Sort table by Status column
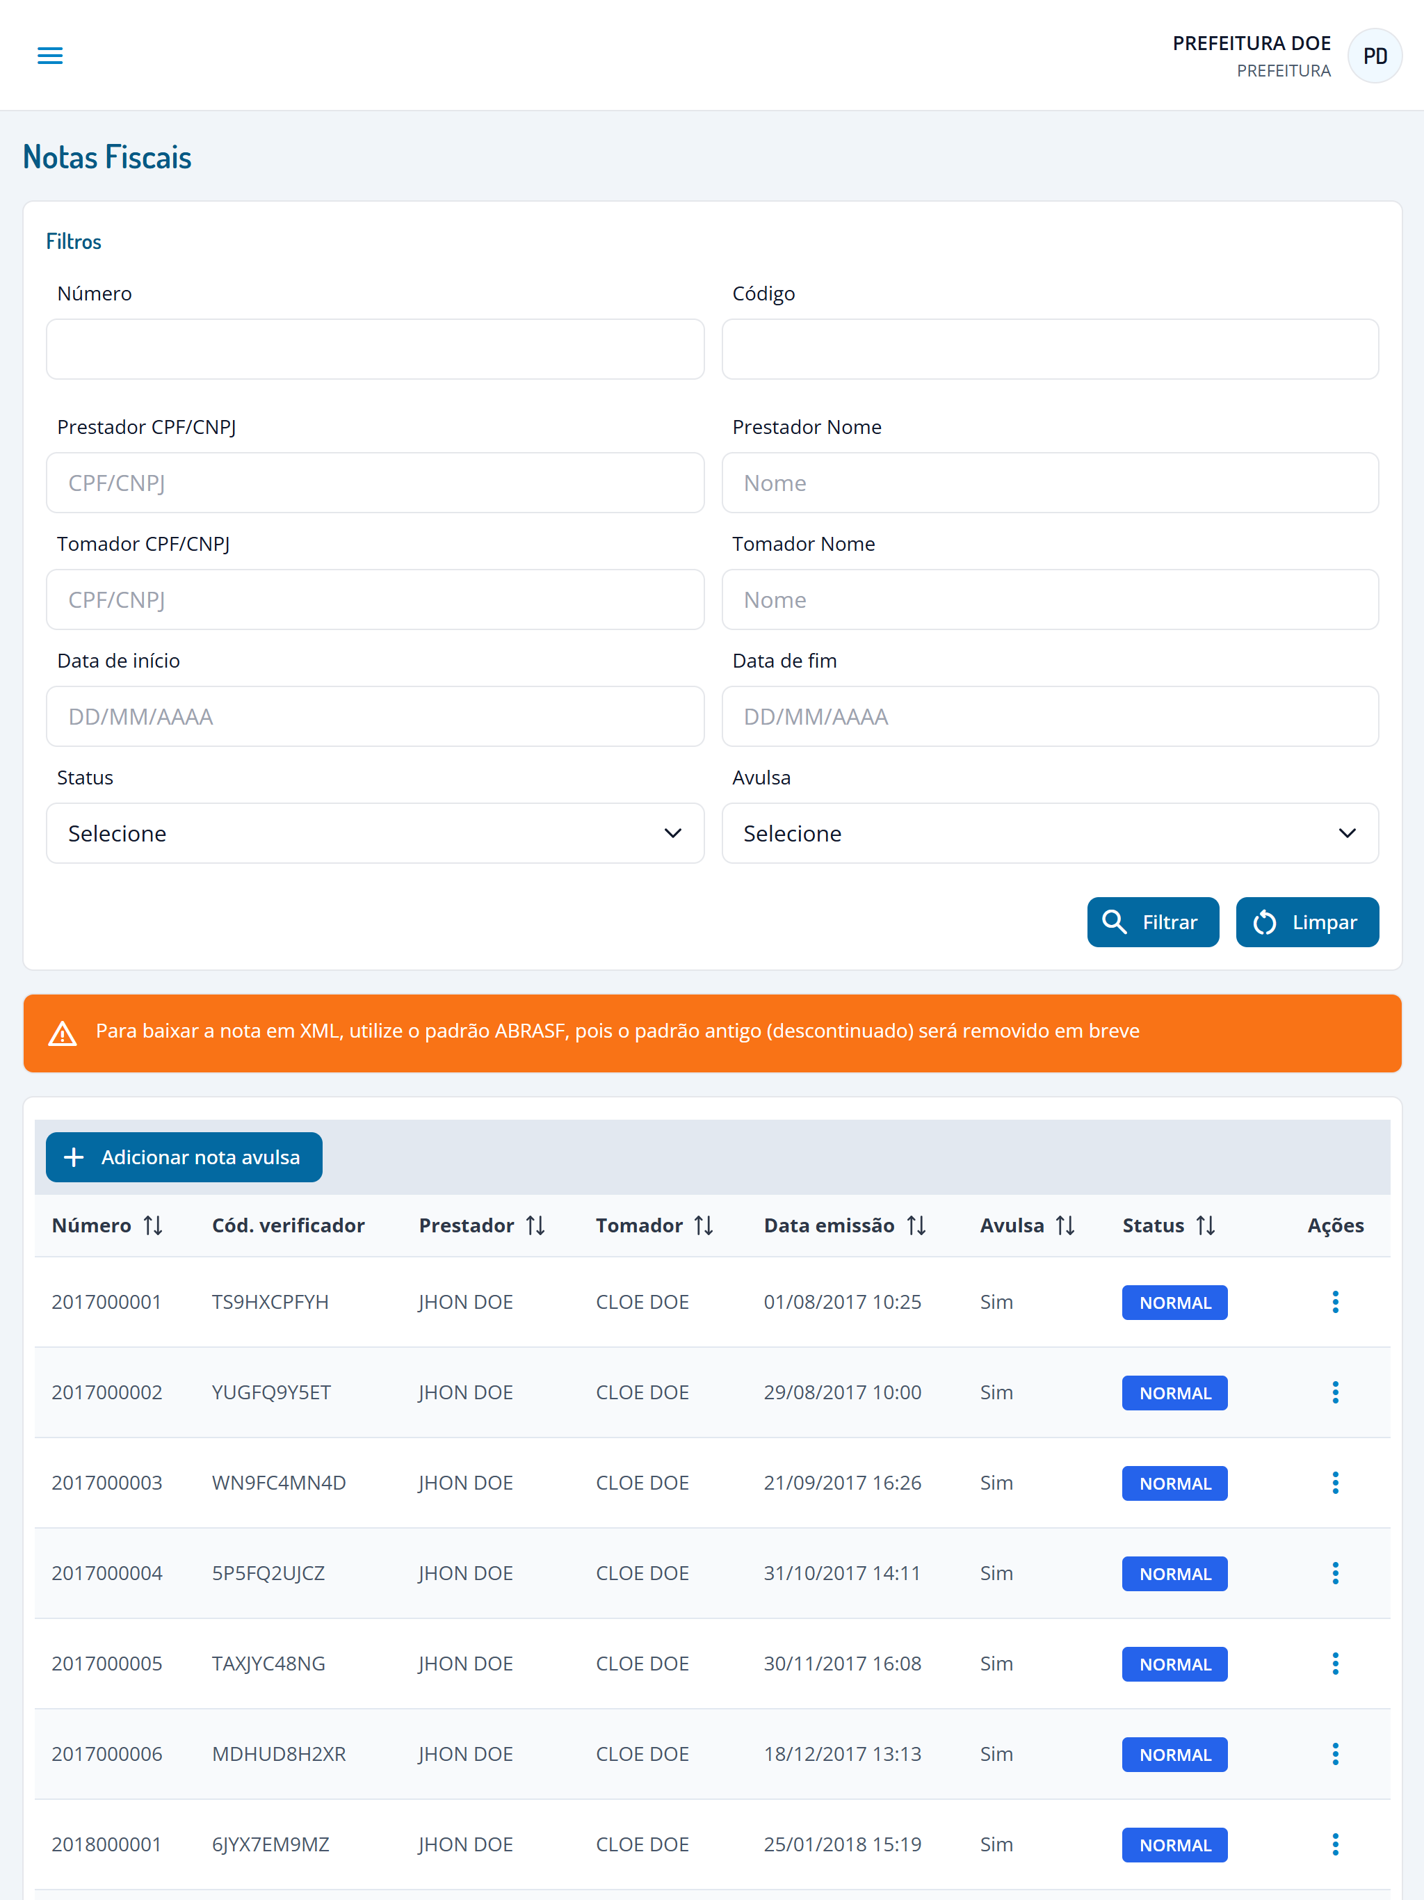 1205,1225
